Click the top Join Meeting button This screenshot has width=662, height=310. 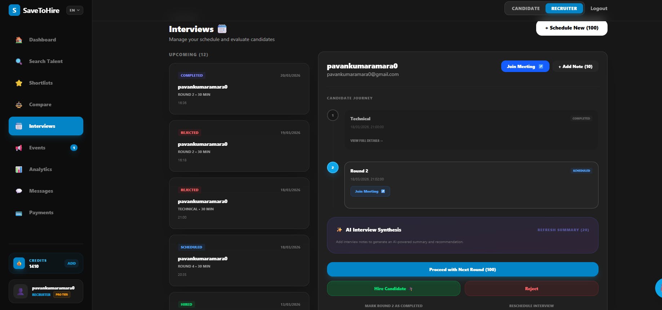tap(525, 66)
